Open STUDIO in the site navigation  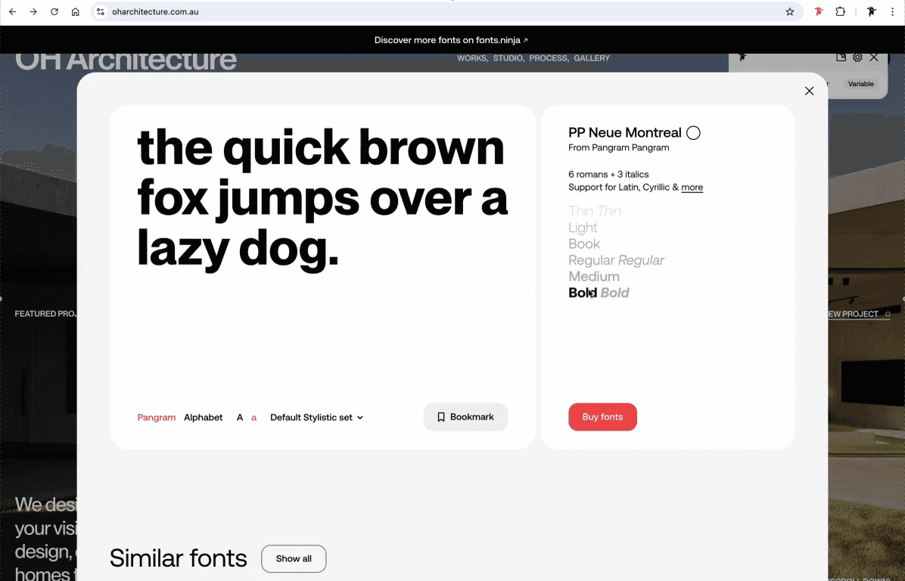(508, 58)
